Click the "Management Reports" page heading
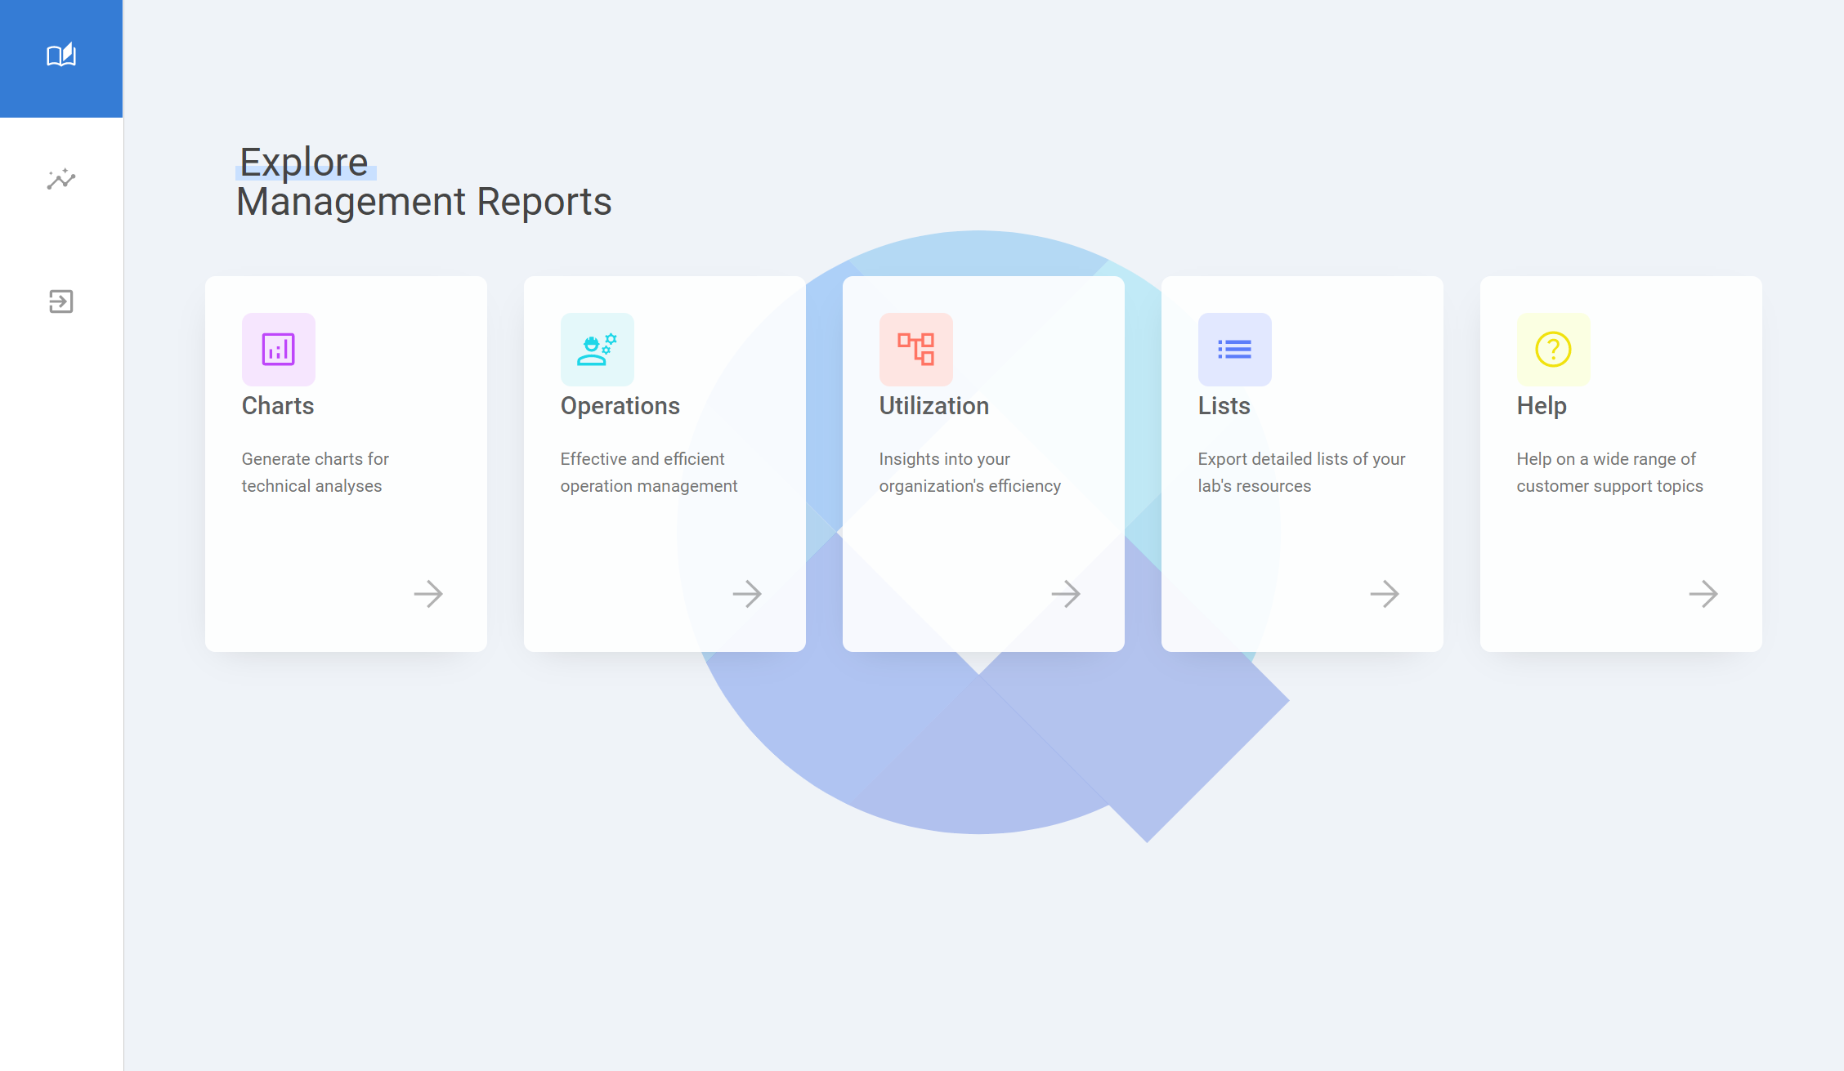 coord(423,202)
